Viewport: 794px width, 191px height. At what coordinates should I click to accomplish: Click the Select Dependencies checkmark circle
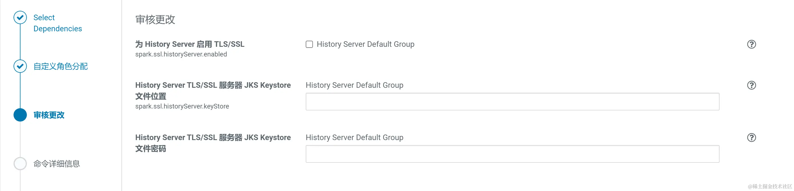pyautogui.click(x=20, y=18)
